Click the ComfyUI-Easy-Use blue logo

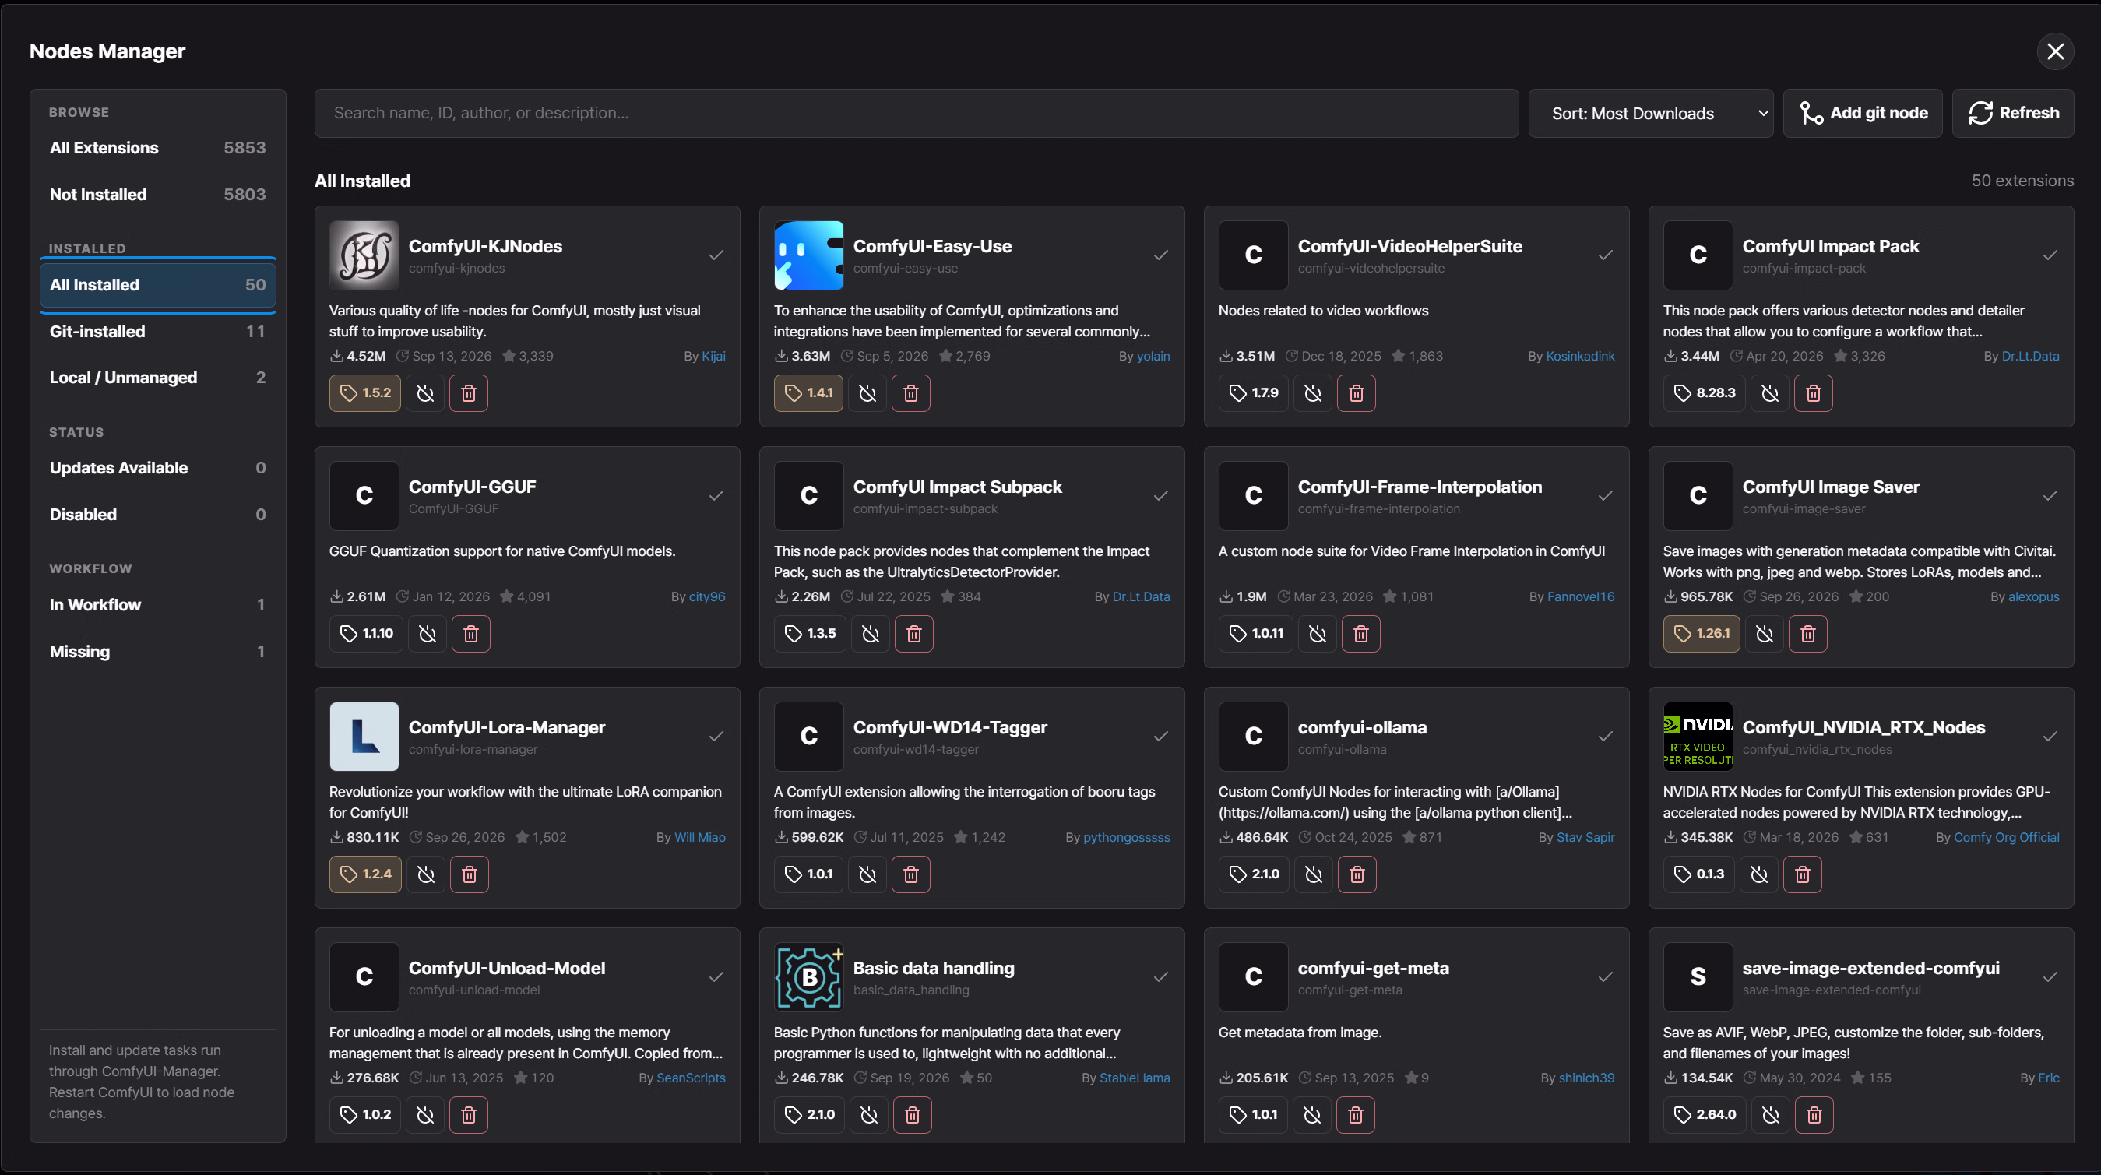[x=808, y=255]
